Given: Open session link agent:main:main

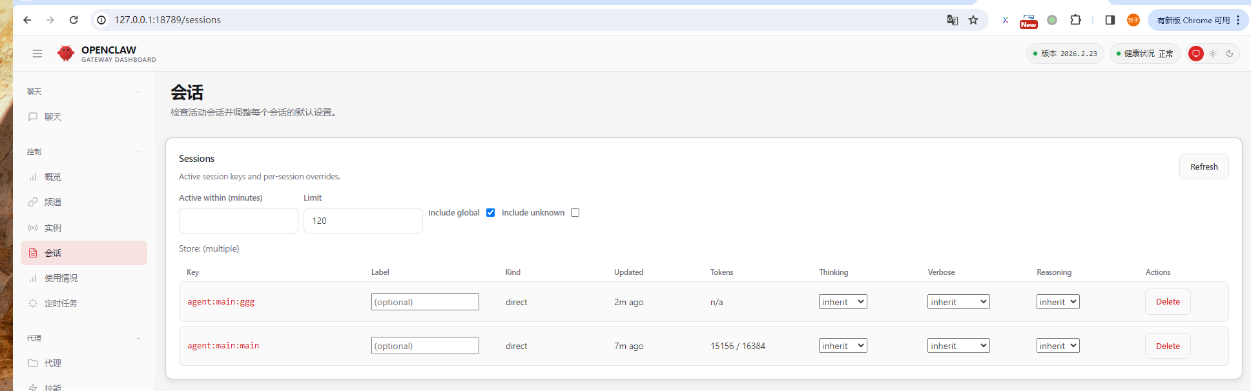Looking at the screenshot, I should [223, 346].
